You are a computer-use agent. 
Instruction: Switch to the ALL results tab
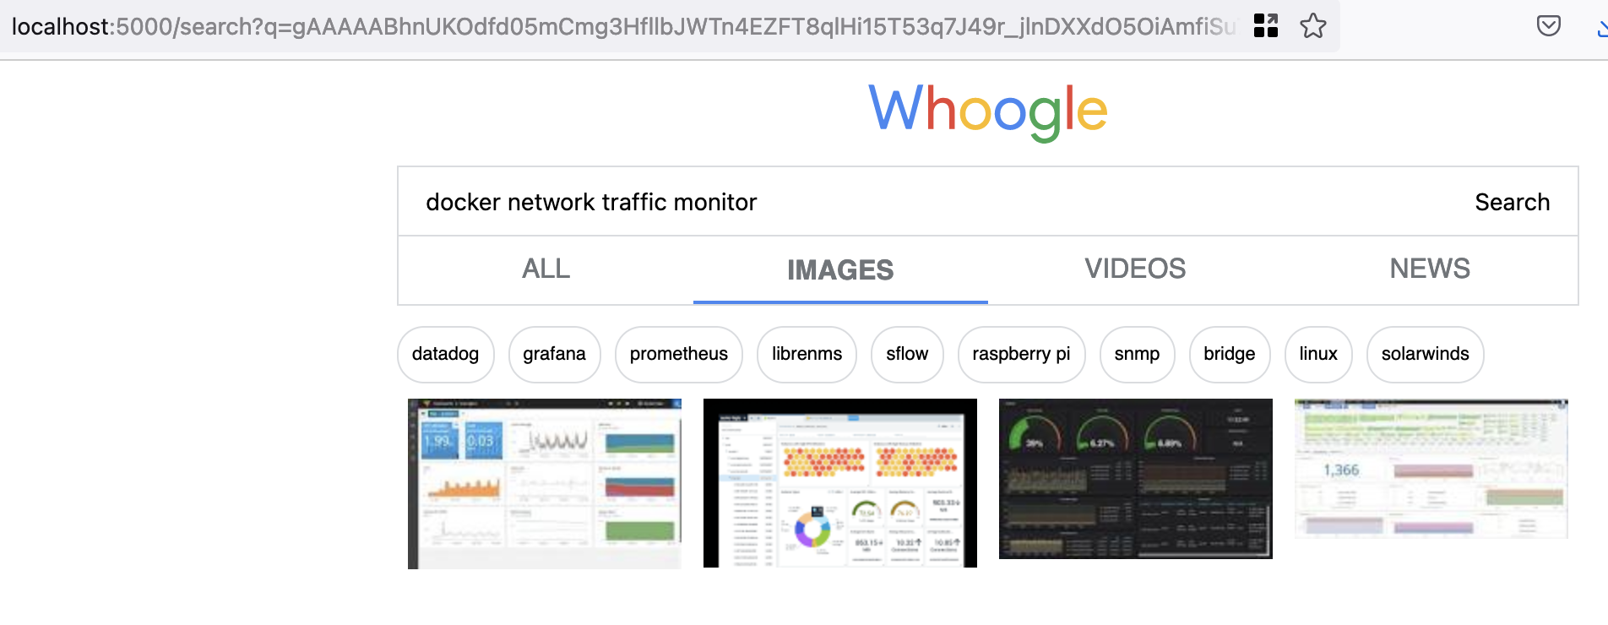tap(546, 269)
